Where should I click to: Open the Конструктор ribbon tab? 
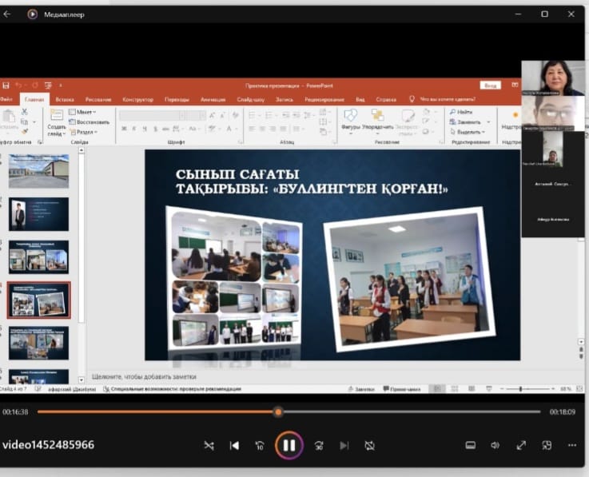tap(137, 99)
